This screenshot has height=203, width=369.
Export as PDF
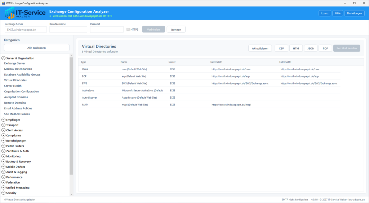click(325, 48)
